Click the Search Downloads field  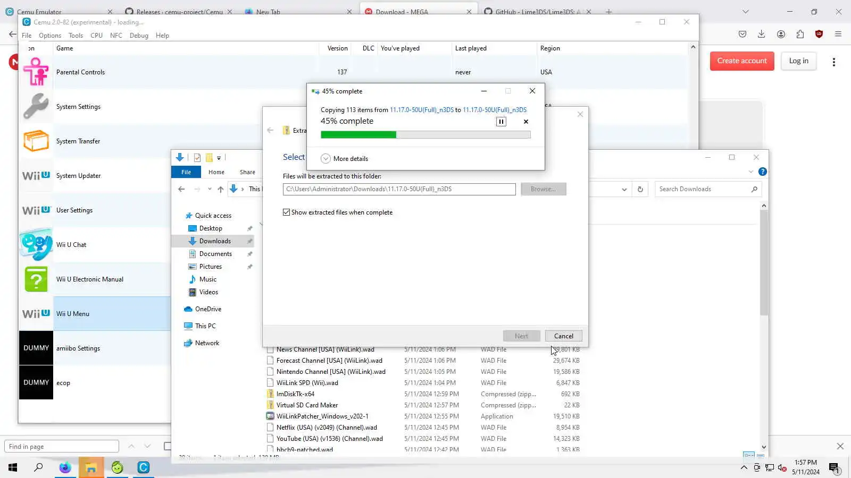(x=707, y=189)
